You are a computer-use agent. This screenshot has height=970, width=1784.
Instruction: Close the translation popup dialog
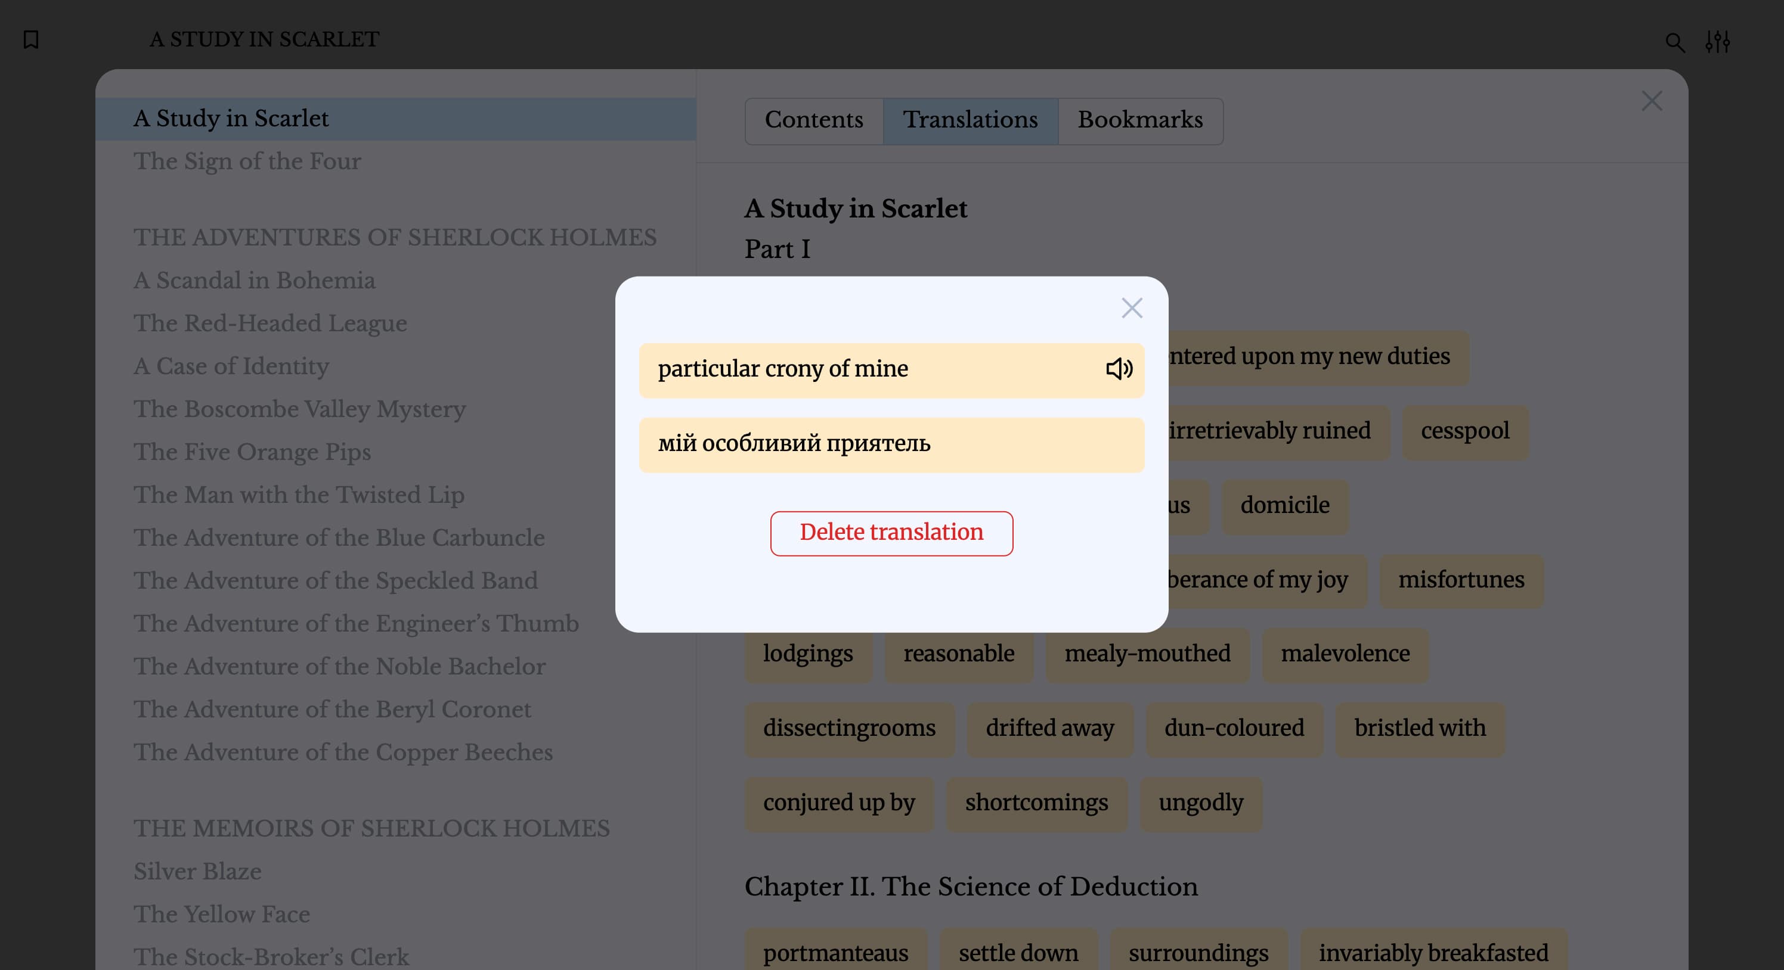coord(1131,308)
